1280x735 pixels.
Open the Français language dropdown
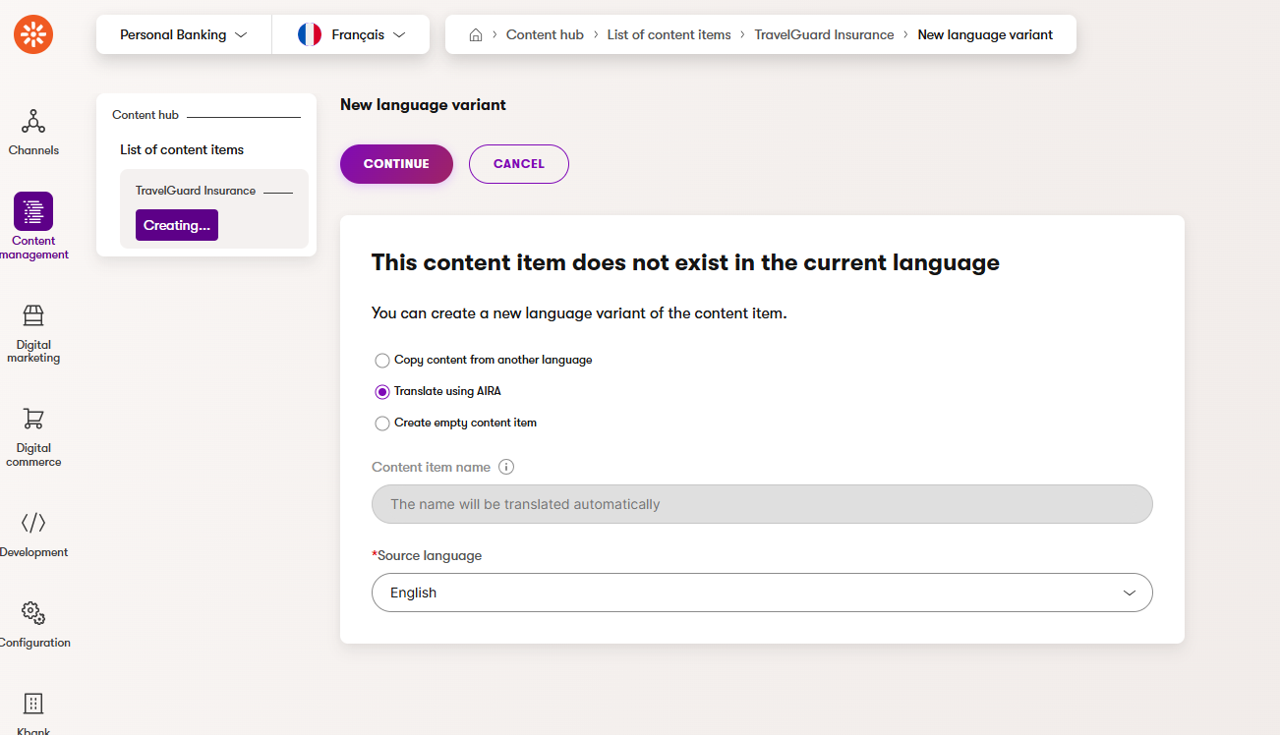click(351, 34)
